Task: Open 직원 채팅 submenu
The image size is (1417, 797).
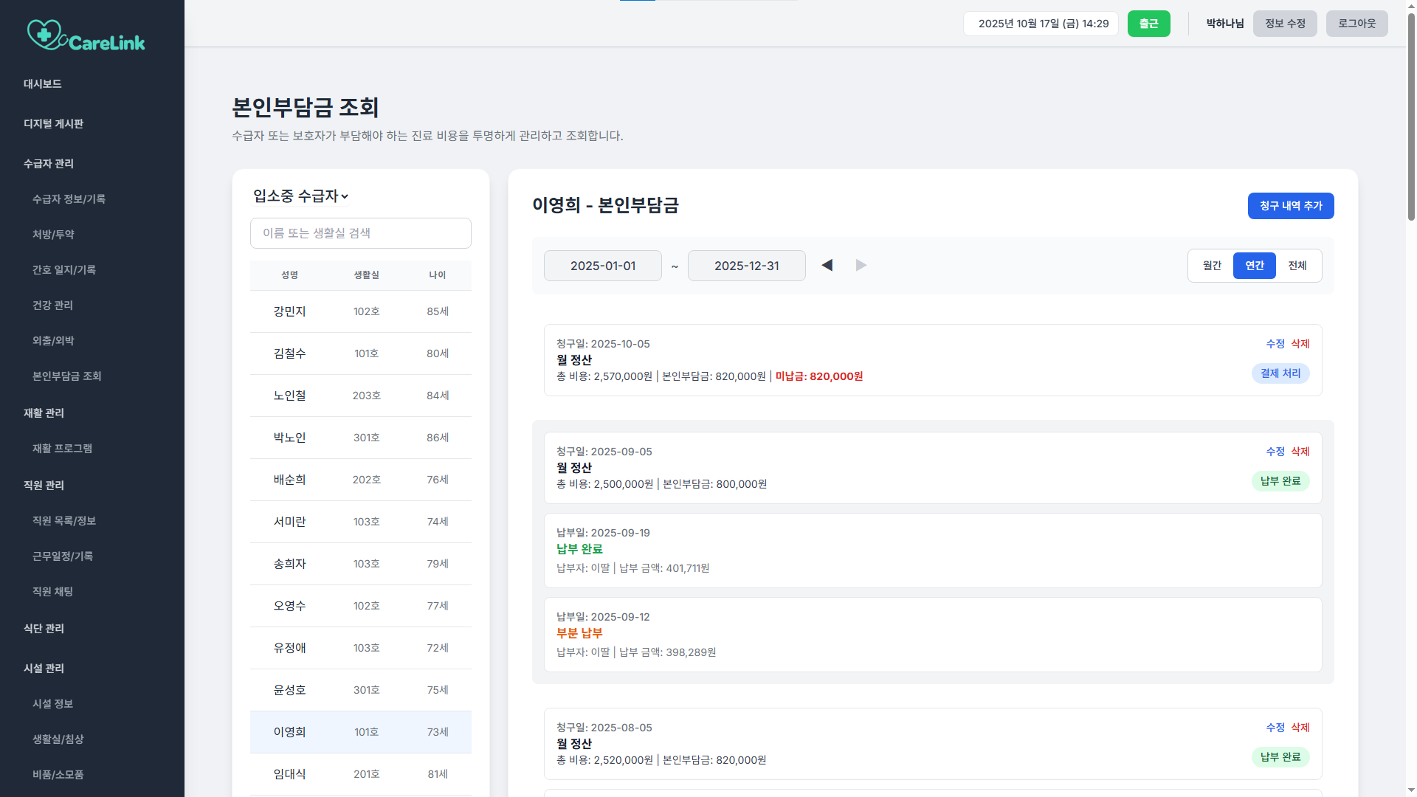Action: (x=52, y=592)
